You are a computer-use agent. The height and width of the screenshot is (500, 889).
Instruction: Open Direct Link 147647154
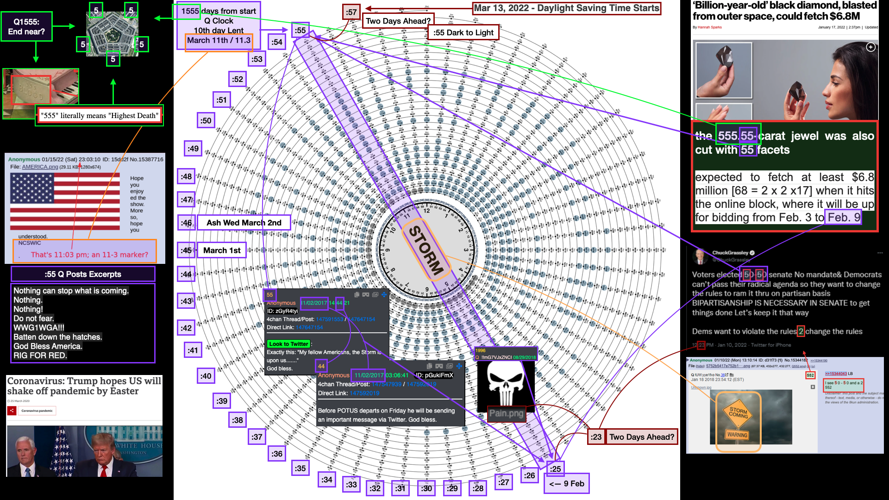309,327
